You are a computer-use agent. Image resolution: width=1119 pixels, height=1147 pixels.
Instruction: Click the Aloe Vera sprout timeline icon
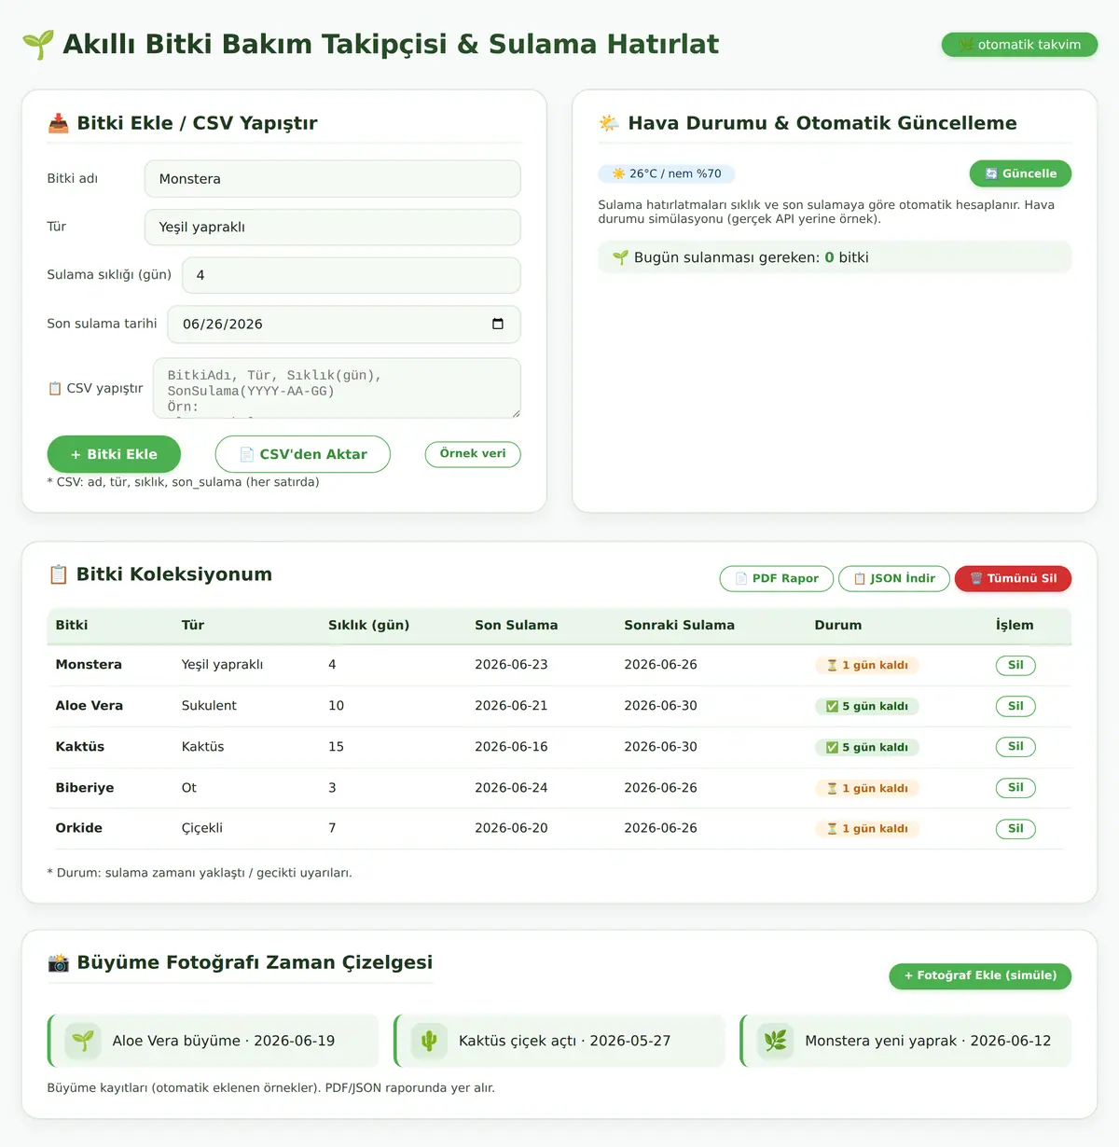83,1041
